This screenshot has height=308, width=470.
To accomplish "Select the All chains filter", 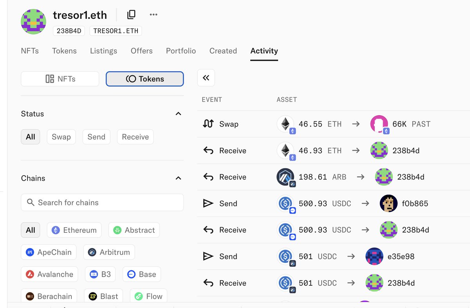I will pyautogui.click(x=31, y=230).
